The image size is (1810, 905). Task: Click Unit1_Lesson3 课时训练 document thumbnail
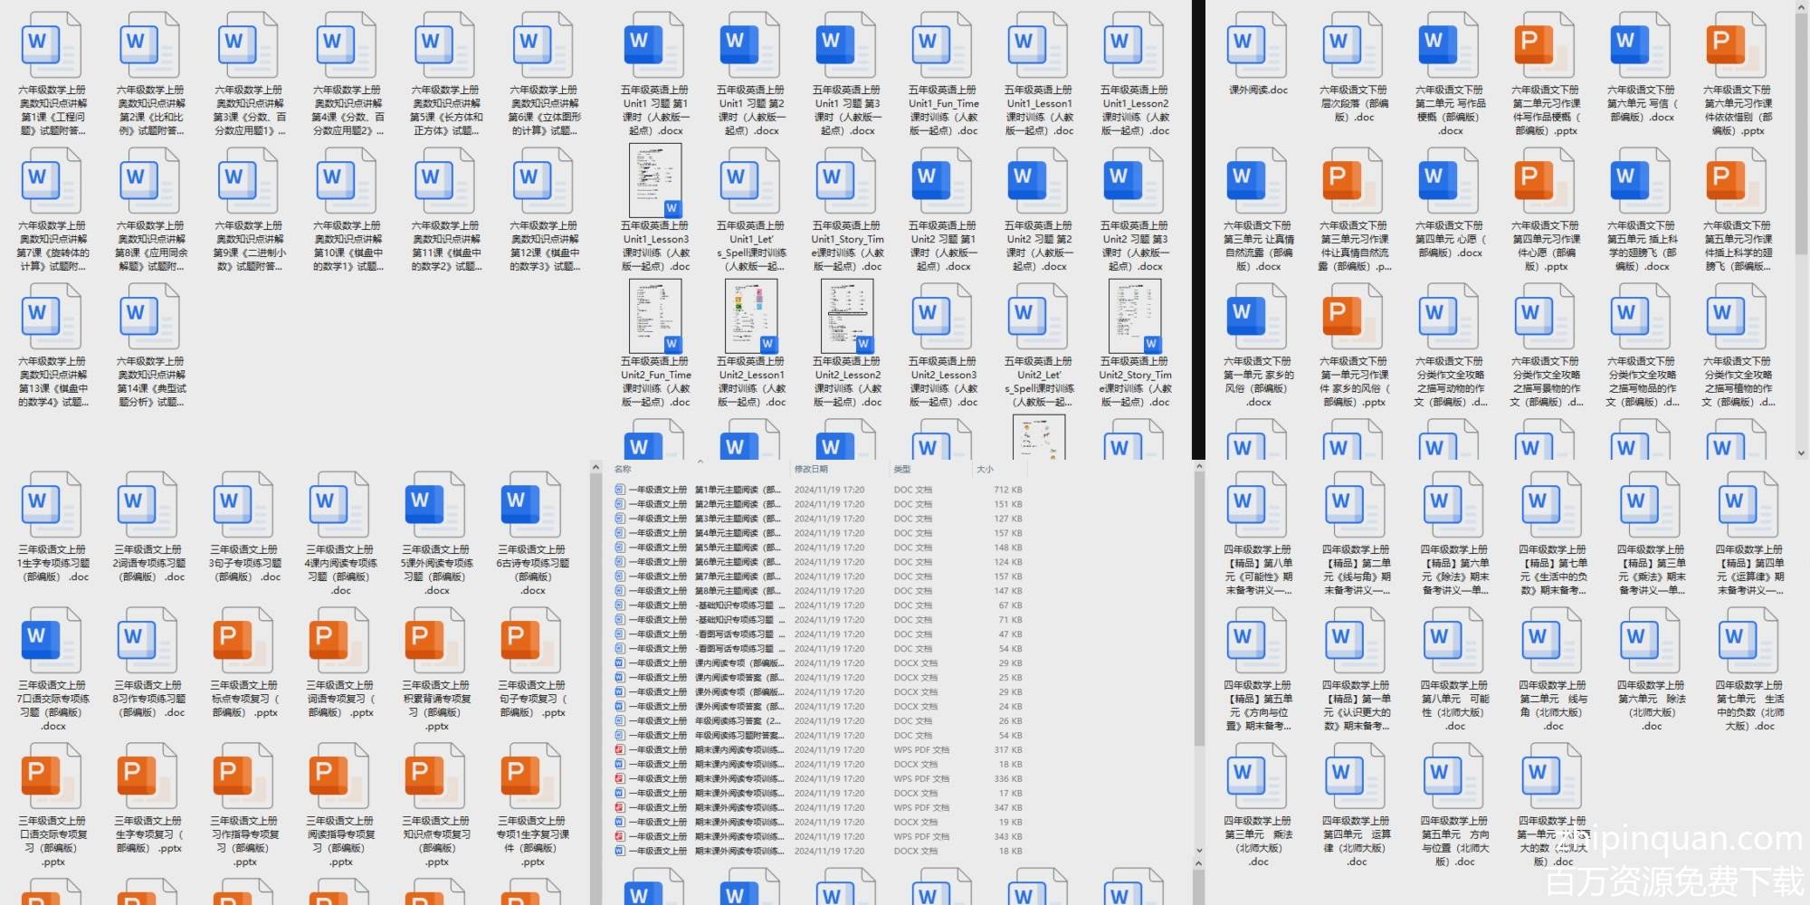coord(654,181)
